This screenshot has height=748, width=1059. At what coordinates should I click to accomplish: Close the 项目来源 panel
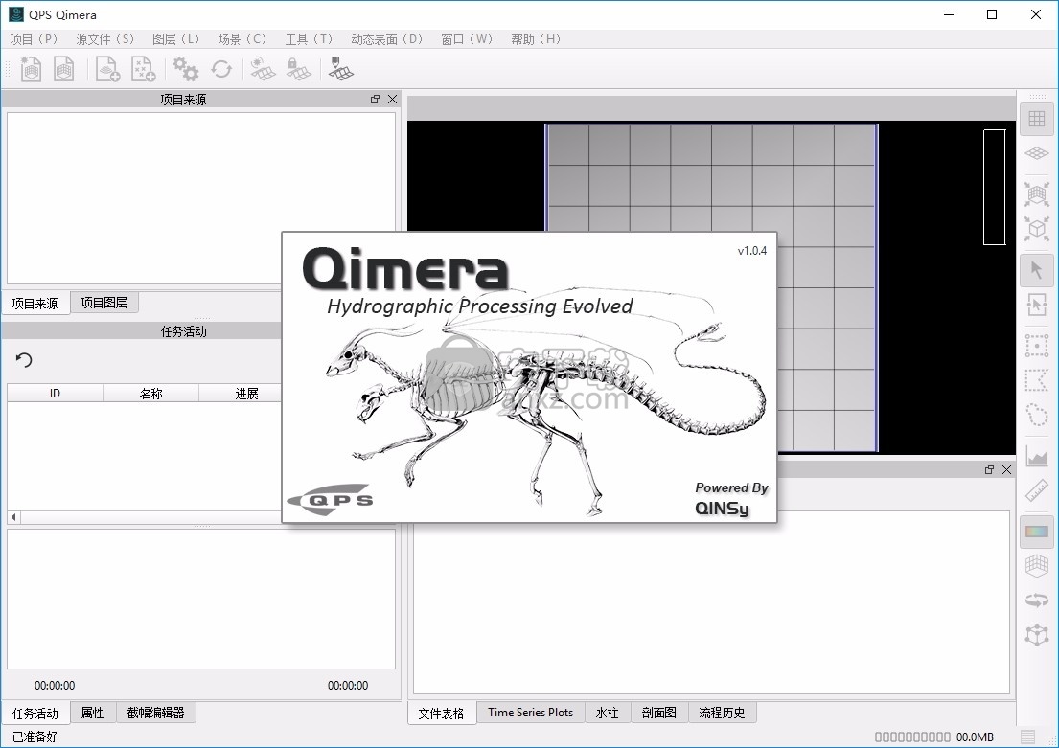392,100
